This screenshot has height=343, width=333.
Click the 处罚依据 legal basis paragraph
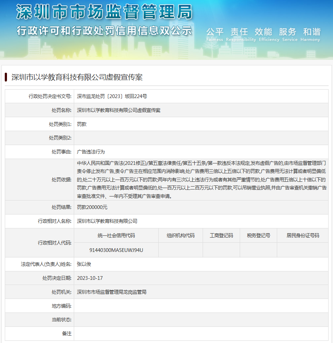coord(201,179)
